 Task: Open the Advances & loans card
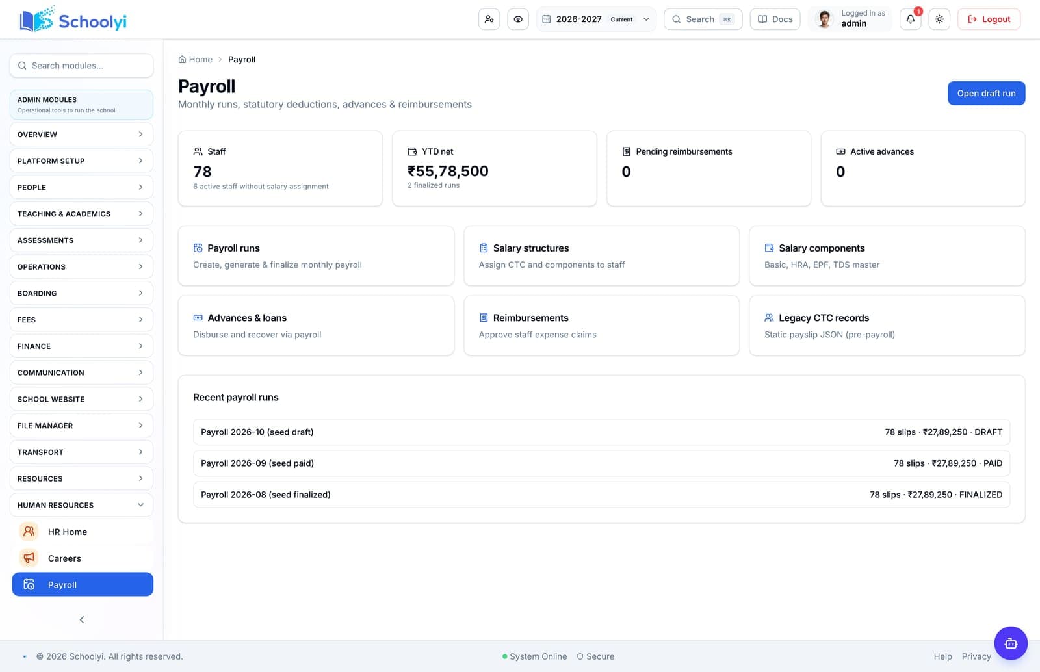point(316,326)
